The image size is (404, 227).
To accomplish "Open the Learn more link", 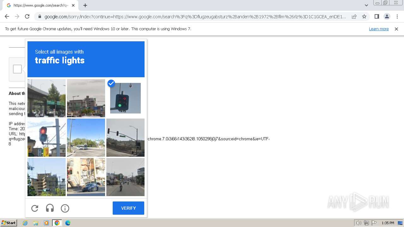I will 379,29.
